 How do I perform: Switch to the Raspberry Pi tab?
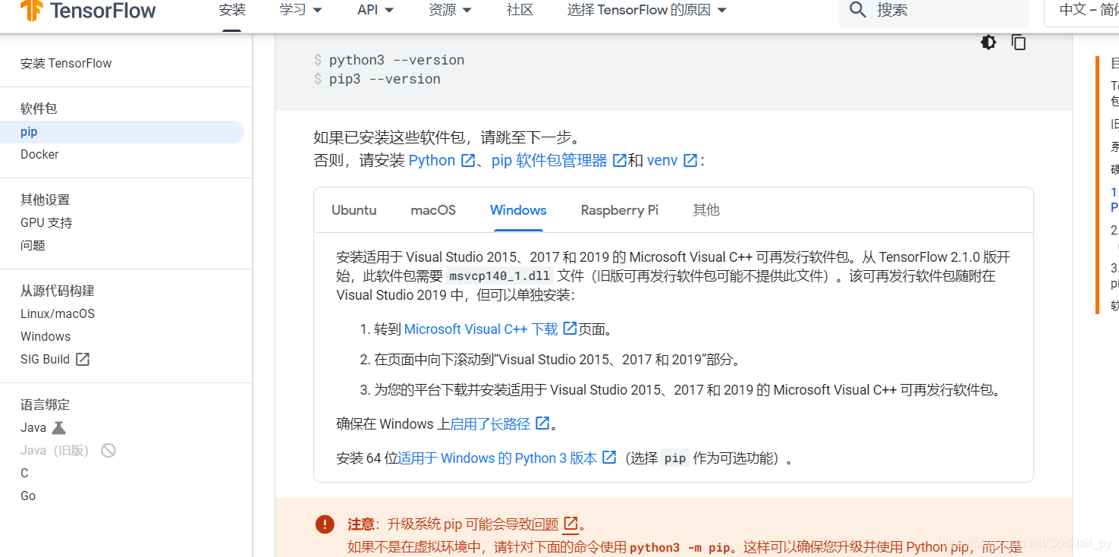(x=620, y=210)
